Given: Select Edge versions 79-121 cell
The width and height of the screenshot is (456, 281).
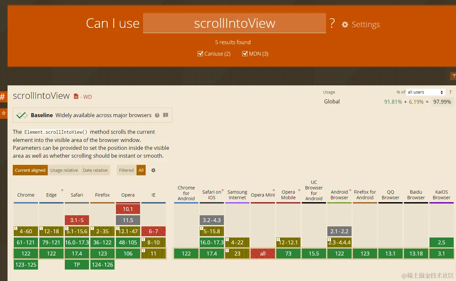Looking at the screenshot, I should point(51,242).
